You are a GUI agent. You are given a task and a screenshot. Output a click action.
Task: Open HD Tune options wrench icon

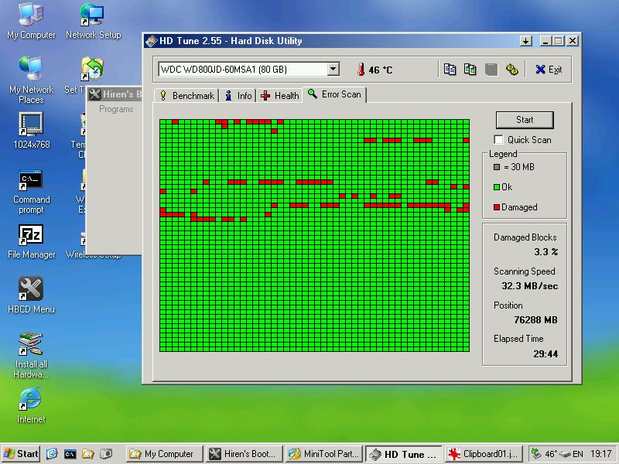[511, 70]
